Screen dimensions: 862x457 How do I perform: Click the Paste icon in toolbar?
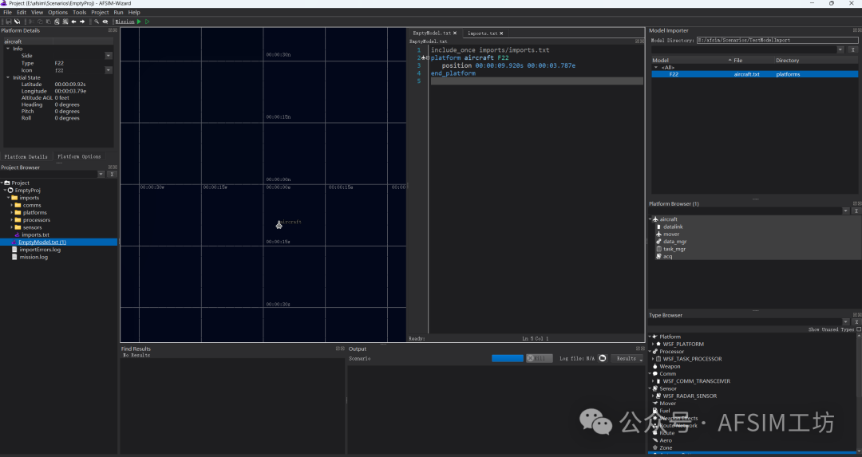click(x=49, y=22)
